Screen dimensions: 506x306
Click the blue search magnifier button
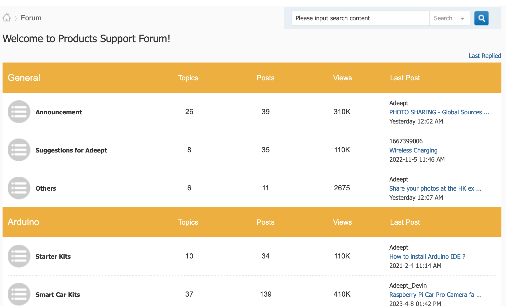tap(481, 18)
